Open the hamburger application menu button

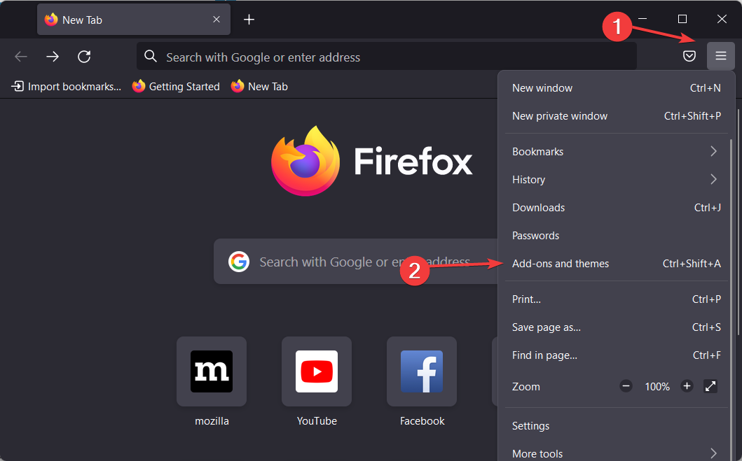(x=721, y=56)
